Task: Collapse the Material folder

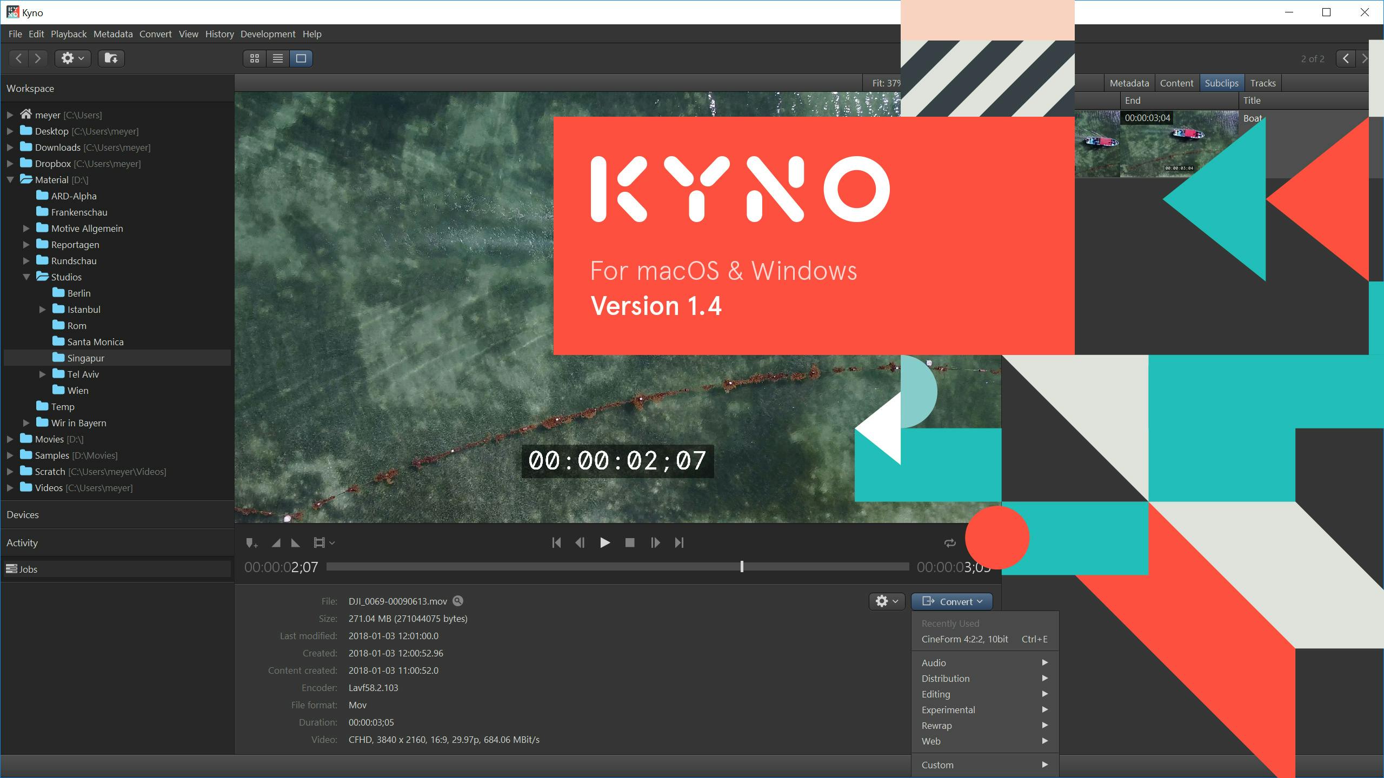Action: click(10, 180)
